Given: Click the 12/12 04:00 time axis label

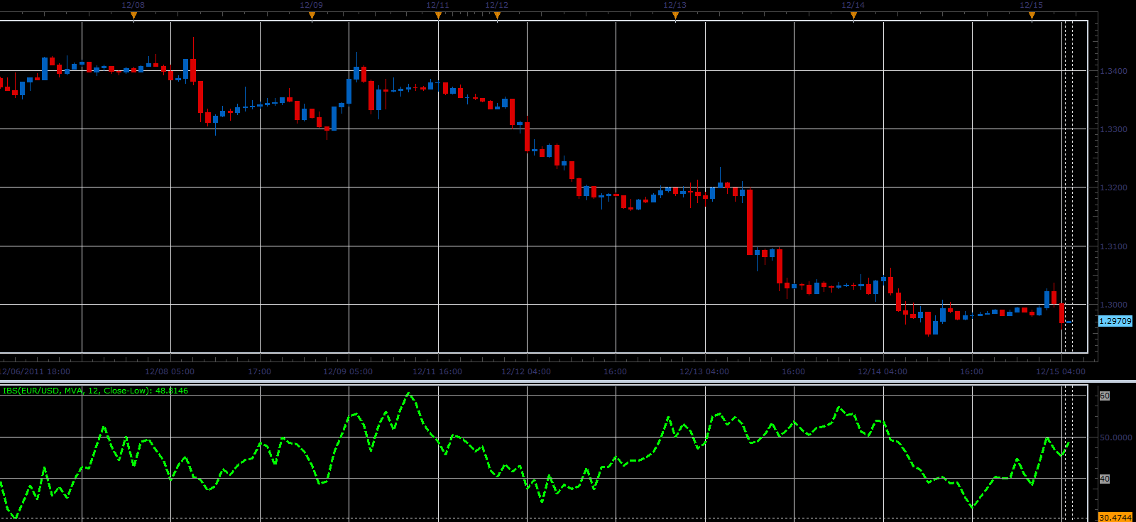Looking at the screenshot, I should [526, 371].
